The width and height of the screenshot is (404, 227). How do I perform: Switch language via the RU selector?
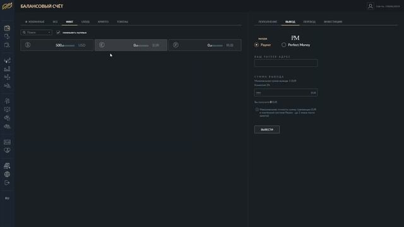(7, 198)
